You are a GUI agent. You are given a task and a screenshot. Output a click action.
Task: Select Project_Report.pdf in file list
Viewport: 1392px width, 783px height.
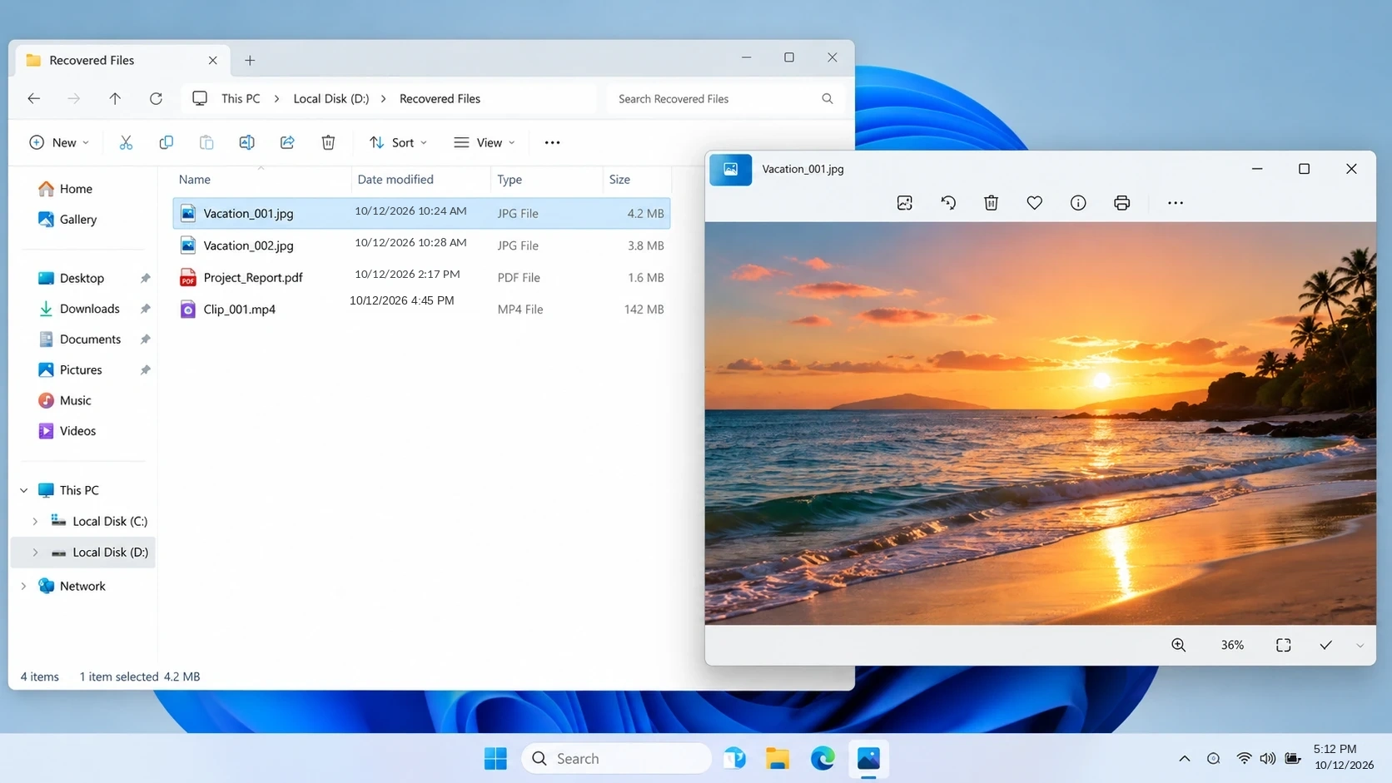tap(421, 277)
